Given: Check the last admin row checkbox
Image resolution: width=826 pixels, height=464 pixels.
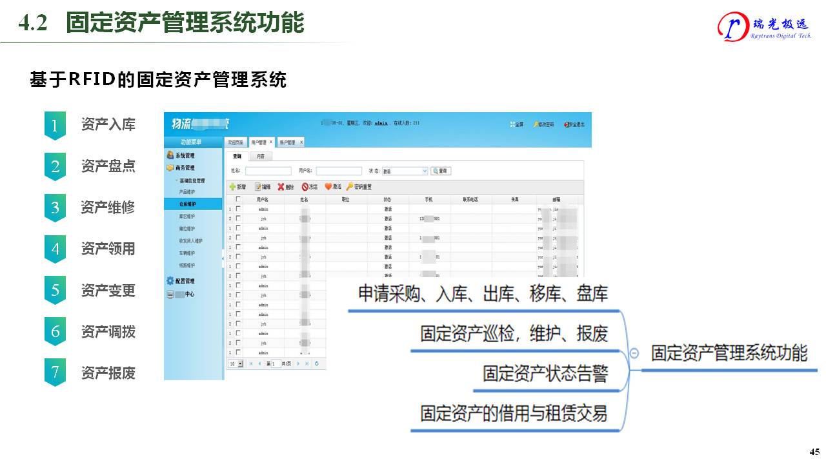Looking at the screenshot, I should (x=238, y=353).
